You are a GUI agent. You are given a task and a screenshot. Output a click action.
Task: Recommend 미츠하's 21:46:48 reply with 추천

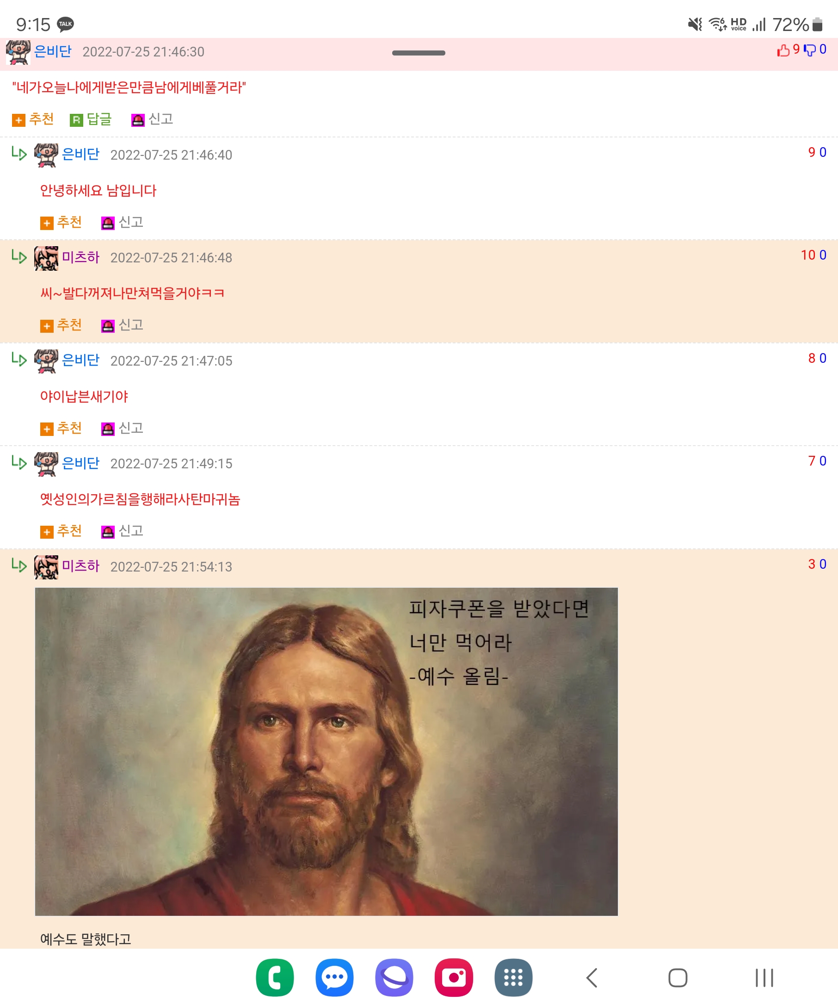pos(61,325)
